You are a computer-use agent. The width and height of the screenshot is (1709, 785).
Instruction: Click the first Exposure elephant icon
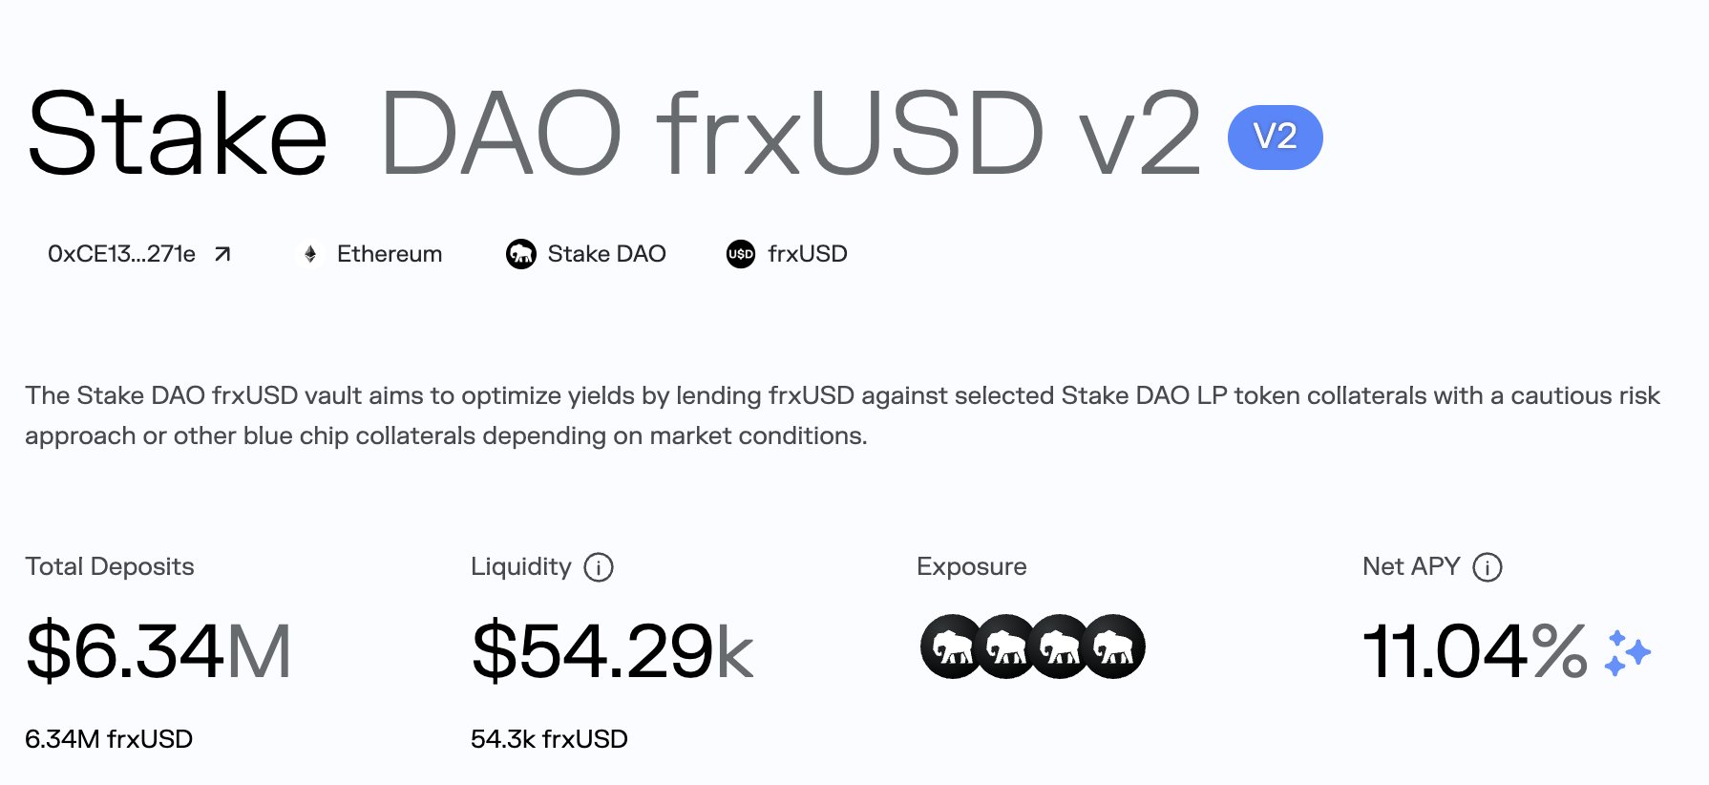[x=949, y=647]
